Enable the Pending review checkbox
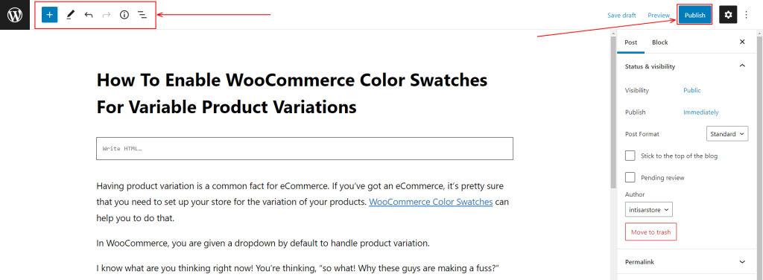This screenshot has width=763, height=280. [x=630, y=177]
